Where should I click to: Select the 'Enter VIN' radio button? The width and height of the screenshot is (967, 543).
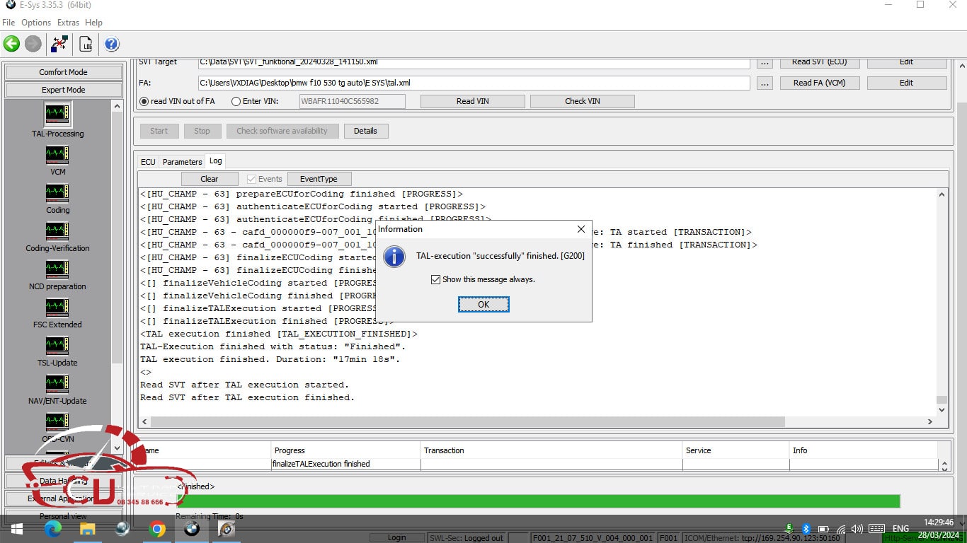tap(236, 101)
